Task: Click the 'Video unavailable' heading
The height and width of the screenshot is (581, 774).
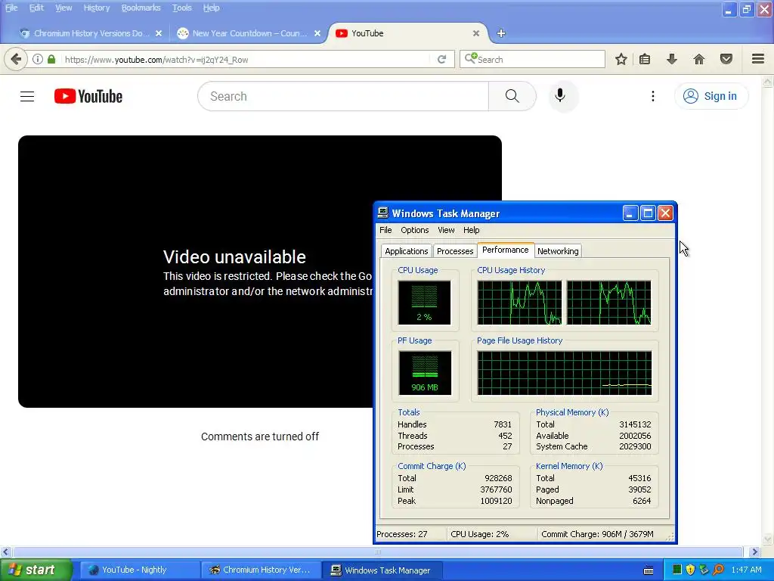Action: click(x=234, y=257)
